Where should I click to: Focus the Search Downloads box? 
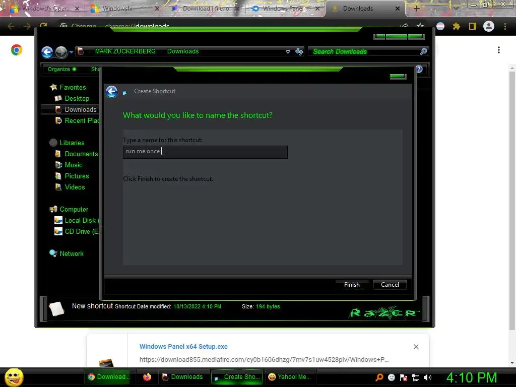click(x=365, y=52)
